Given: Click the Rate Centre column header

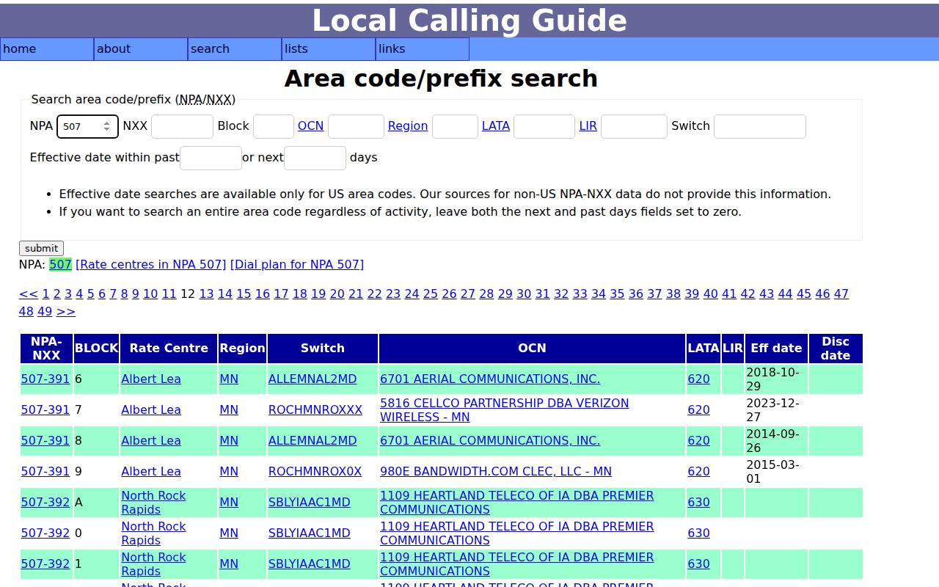Looking at the screenshot, I should point(169,349).
